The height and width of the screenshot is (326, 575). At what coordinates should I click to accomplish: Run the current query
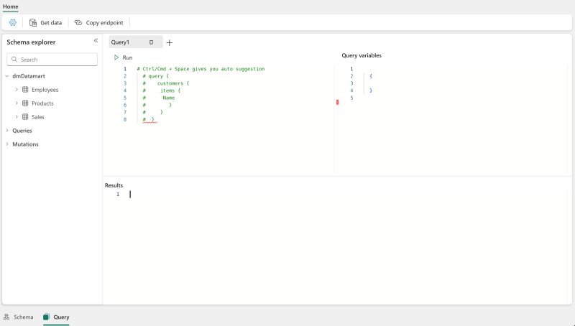[123, 57]
